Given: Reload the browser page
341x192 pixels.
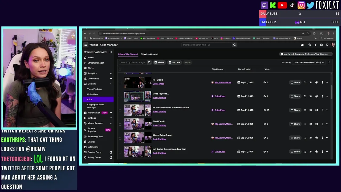Looking at the screenshot, I should tap(94, 34).
